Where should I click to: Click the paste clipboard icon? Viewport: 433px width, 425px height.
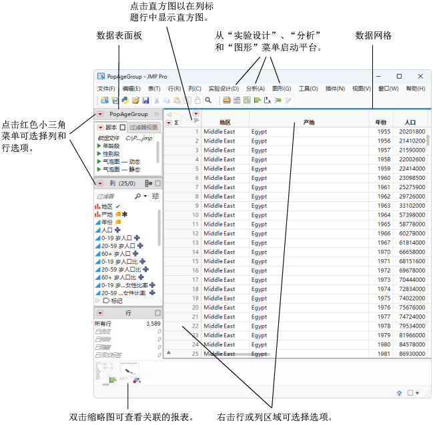point(177,100)
